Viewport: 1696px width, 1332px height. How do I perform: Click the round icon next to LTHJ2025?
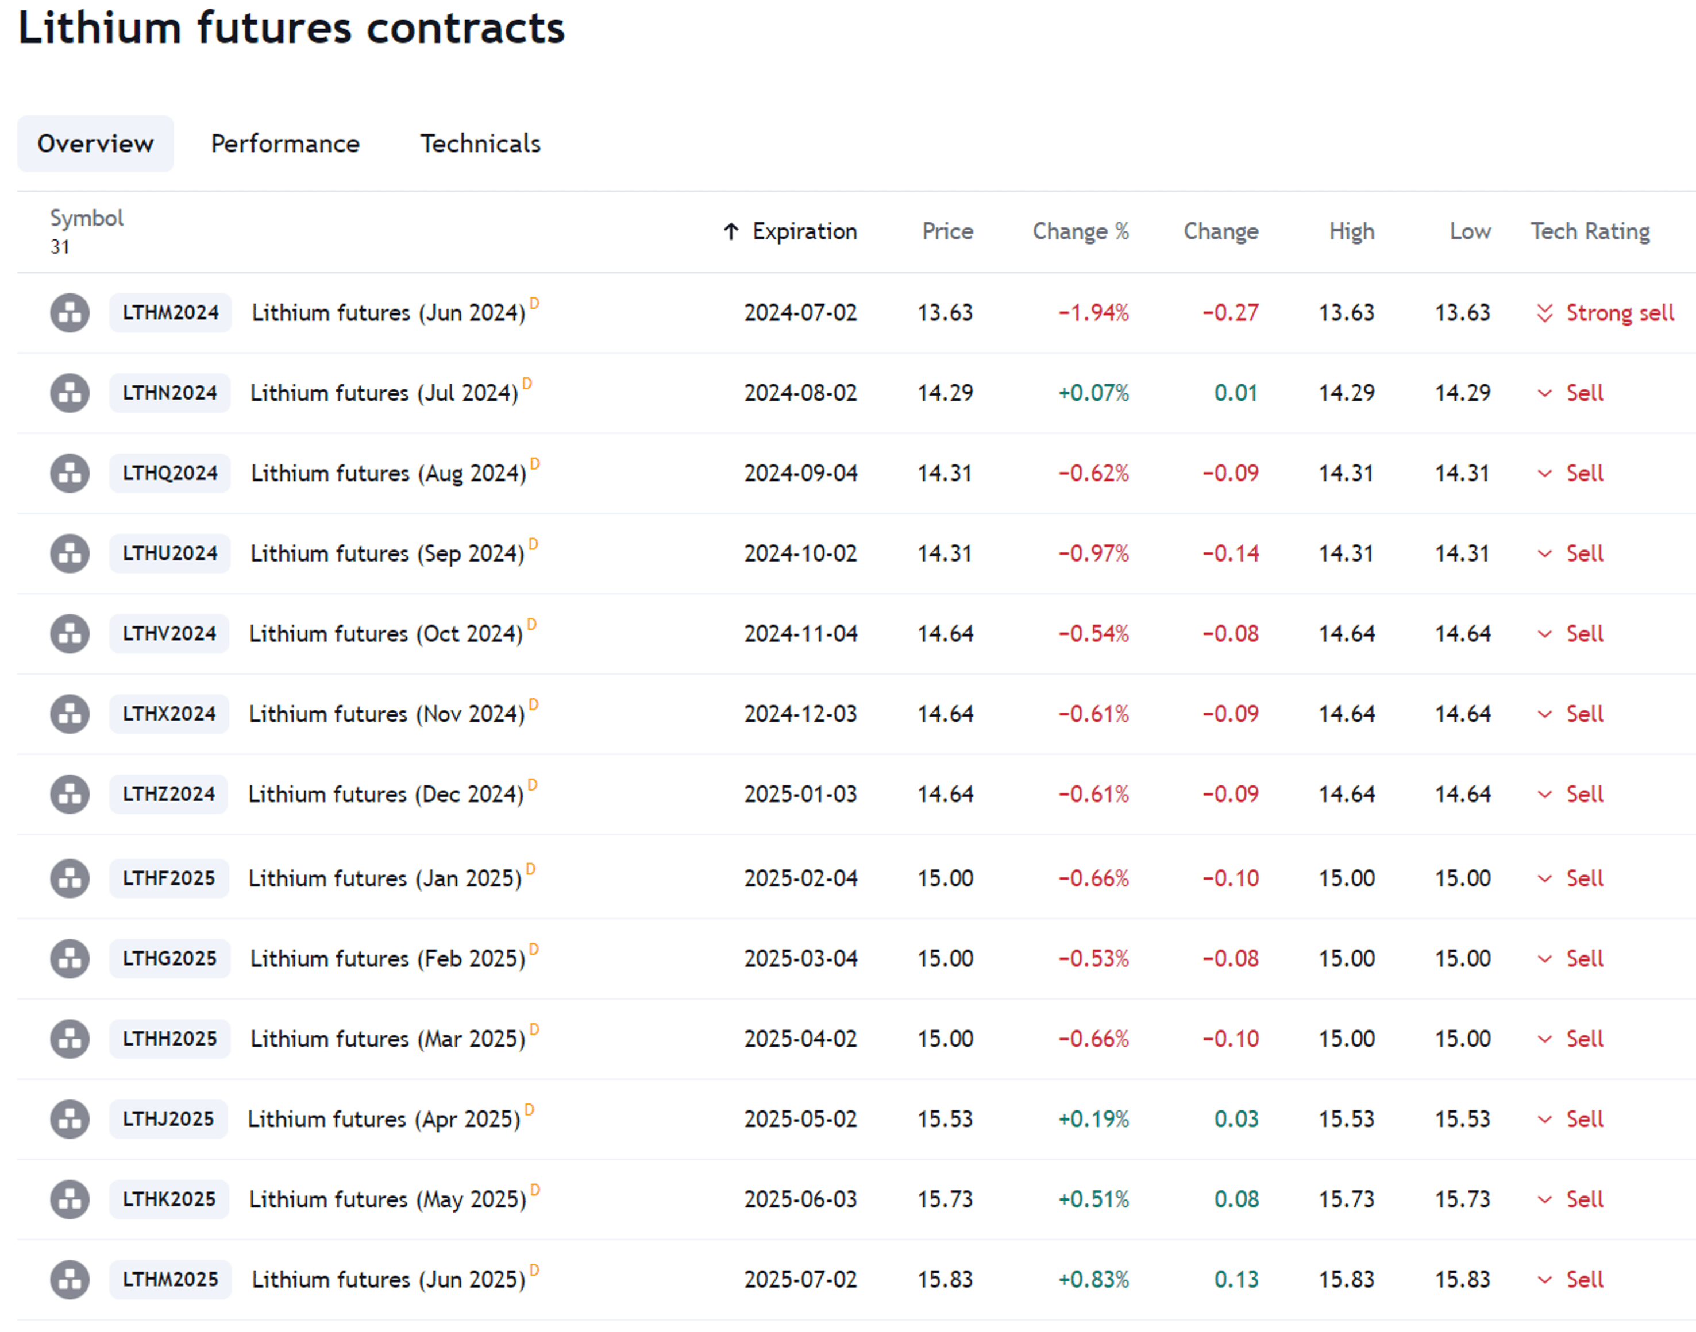[x=70, y=1120]
